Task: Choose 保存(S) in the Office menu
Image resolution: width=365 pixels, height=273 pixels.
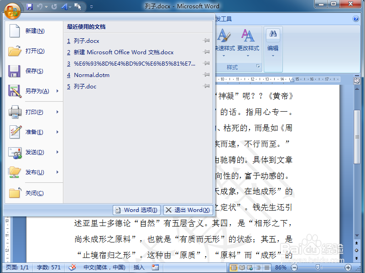Action: (x=34, y=71)
